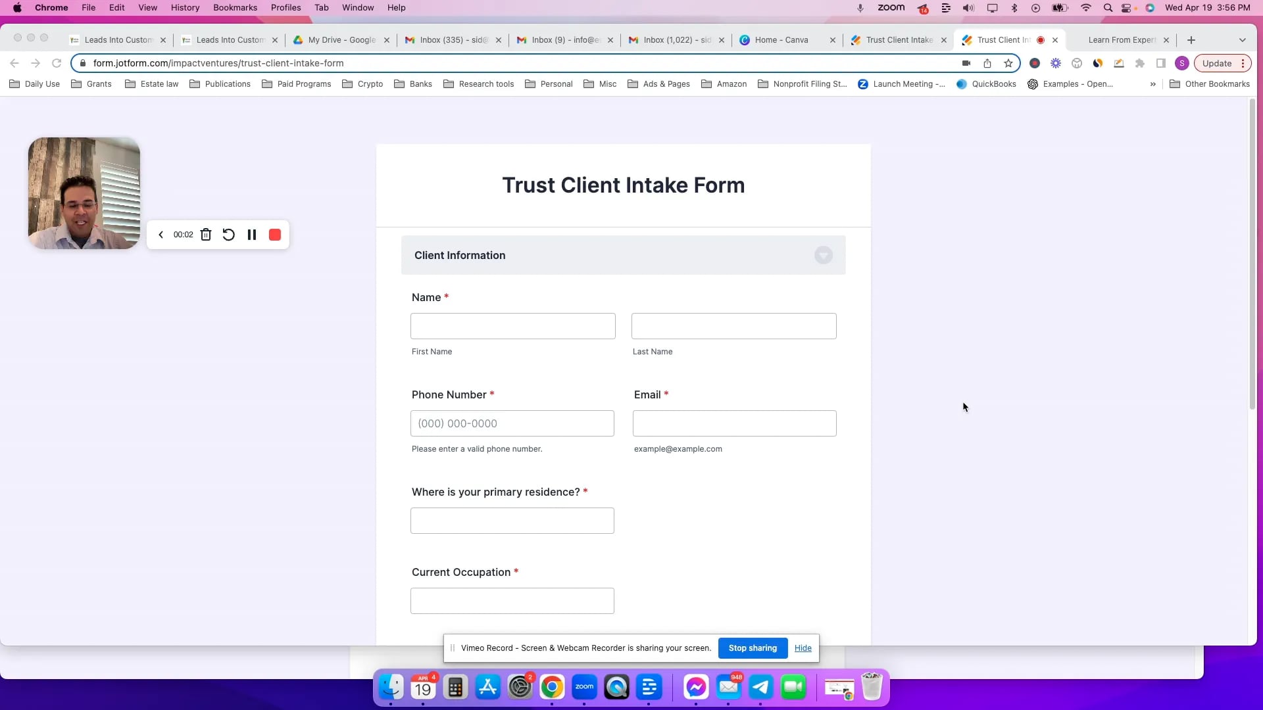This screenshot has height=710, width=1263.
Task: Collapse recorder controls with left chevron
Action: [x=161, y=235]
